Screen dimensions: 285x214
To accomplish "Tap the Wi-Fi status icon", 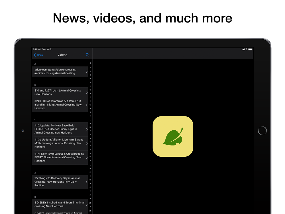I will (x=246, y=49).
